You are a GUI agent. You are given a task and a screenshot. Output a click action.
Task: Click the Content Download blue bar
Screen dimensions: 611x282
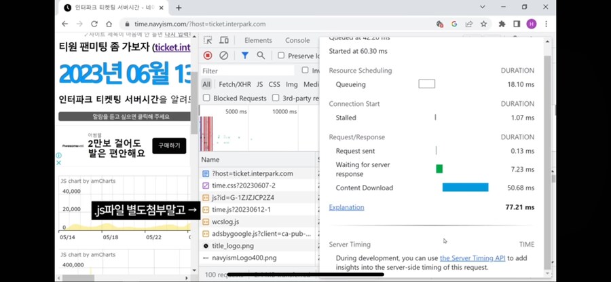tap(465, 188)
